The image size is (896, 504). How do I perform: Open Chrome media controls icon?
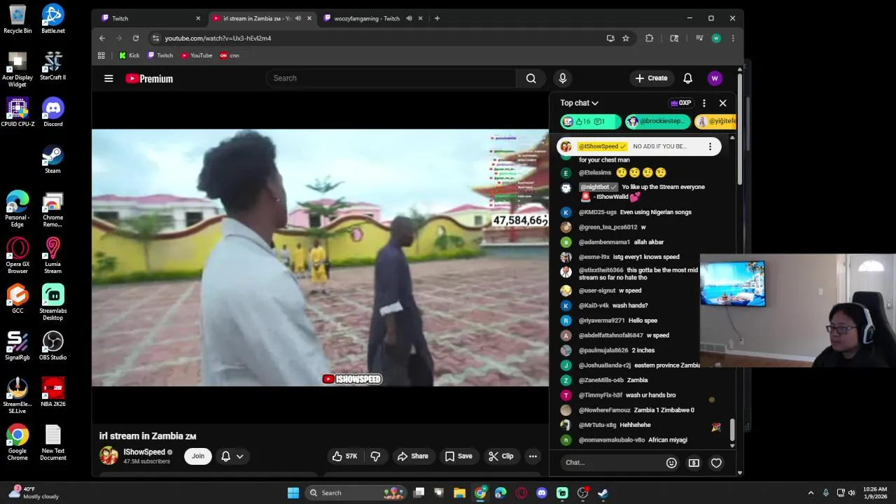[699, 38]
